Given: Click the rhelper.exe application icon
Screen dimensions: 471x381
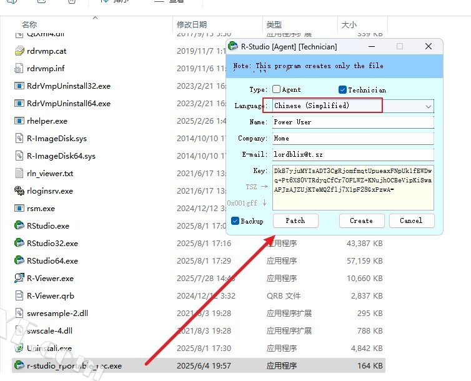Looking at the screenshot, I should pos(19,121).
